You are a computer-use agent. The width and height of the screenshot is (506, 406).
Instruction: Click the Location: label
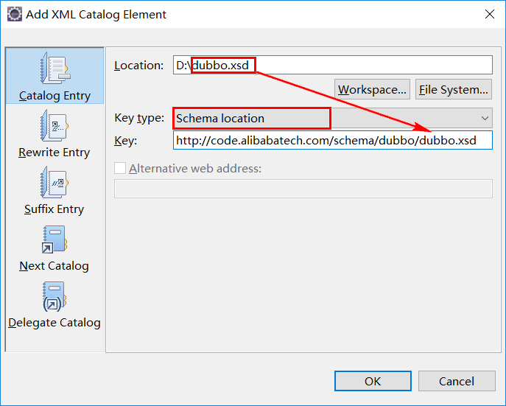click(x=138, y=65)
